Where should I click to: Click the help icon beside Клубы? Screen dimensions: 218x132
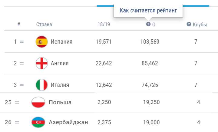[189, 24]
